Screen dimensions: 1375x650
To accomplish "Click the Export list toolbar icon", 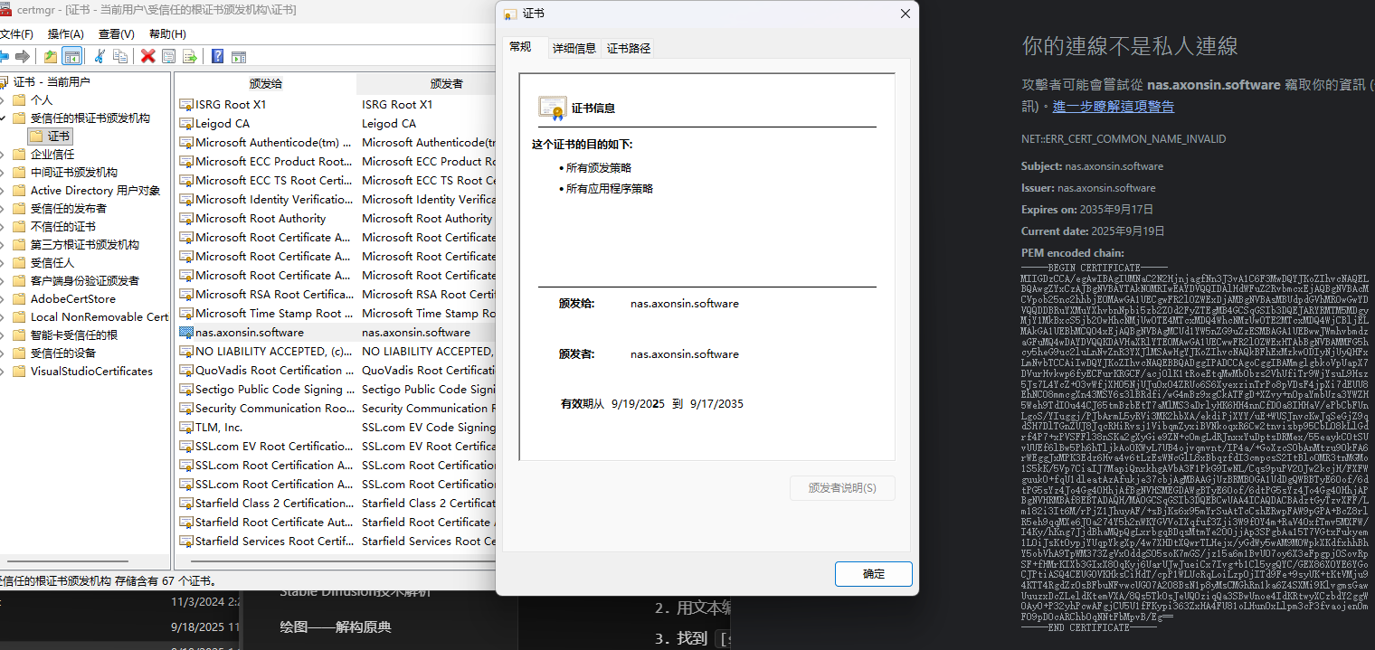I will pyautogui.click(x=190, y=56).
